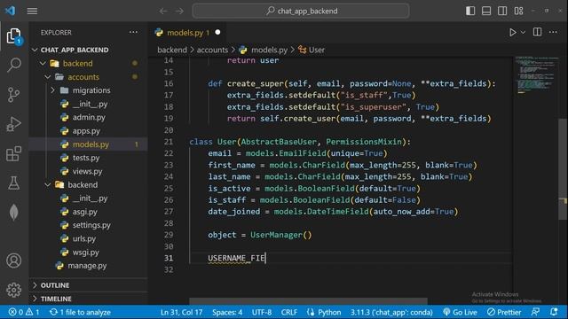The height and width of the screenshot is (319, 568).
Task: Open the Testing flask view
Action: [x=14, y=183]
